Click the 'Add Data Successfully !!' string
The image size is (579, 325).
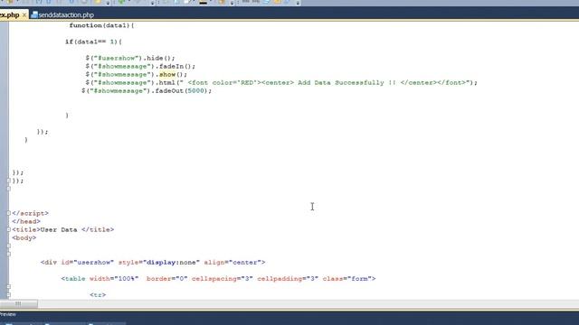(x=346, y=82)
